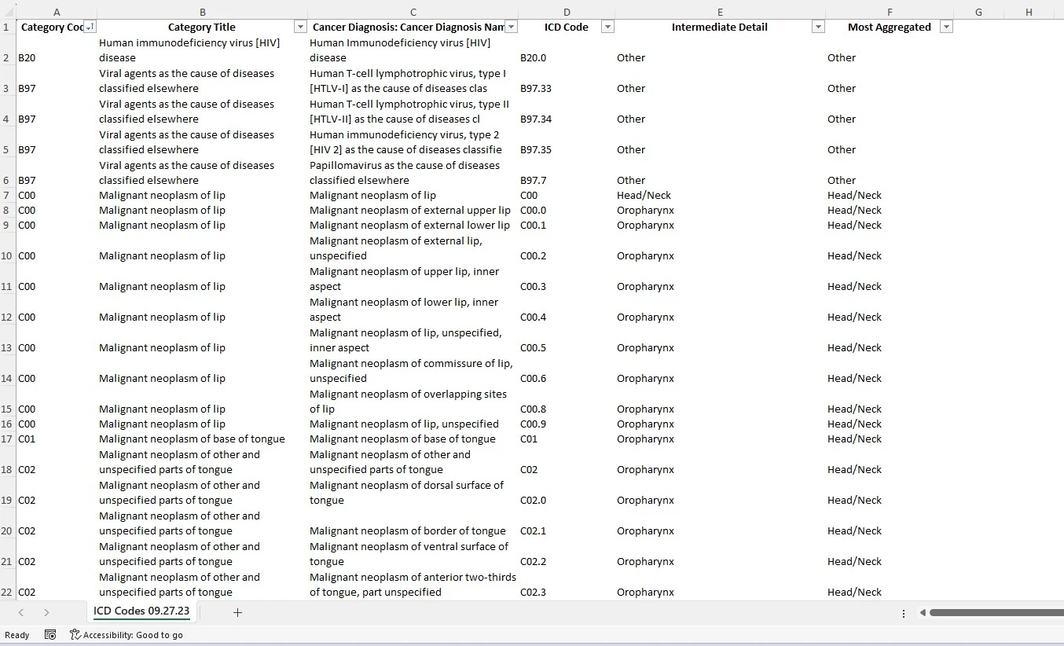Image resolution: width=1064 pixels, height=646 pixels.
Task: Click the ICD Code cell C00.0
Action: 567,210
